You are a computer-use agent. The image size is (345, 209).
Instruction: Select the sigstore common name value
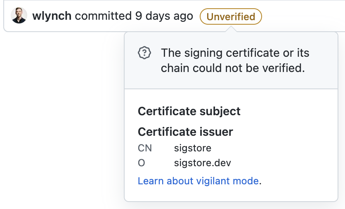coord(193,148)
